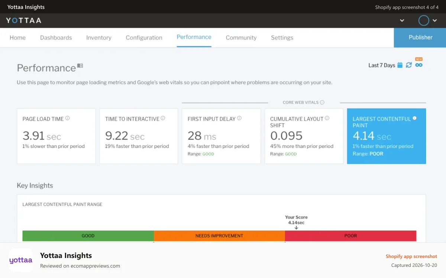Click the Performance page heading
Screen dimensions: 446x278
(x=46, y=68)
